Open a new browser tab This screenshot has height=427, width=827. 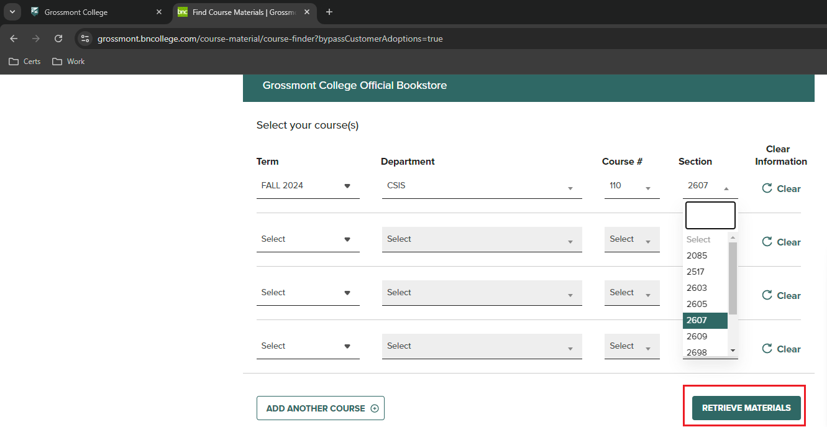coord(329,12)
